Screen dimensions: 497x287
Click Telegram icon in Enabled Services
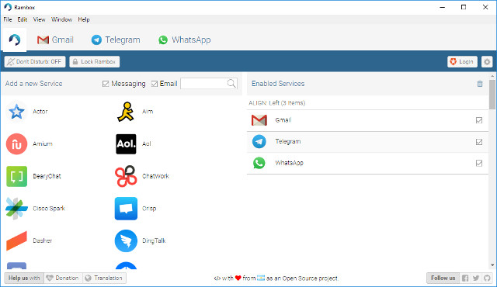click(259, 141)
